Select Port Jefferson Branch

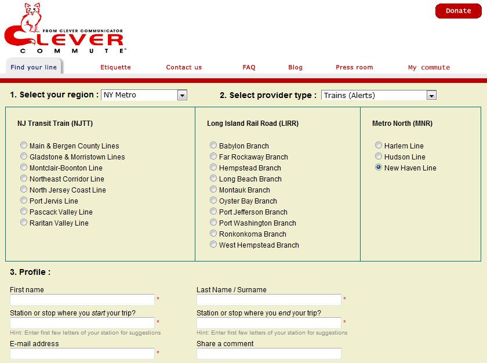click(213, 211)
